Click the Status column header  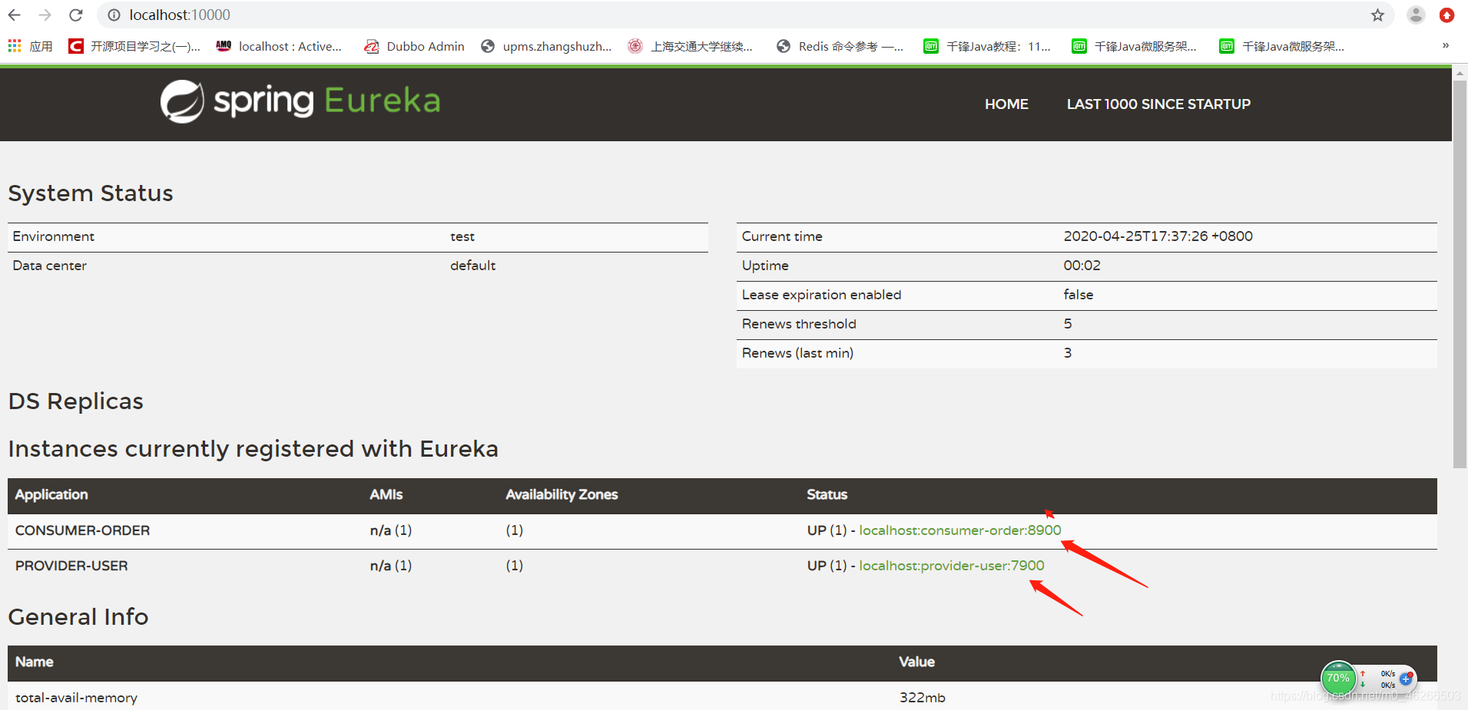pos(827,494)
